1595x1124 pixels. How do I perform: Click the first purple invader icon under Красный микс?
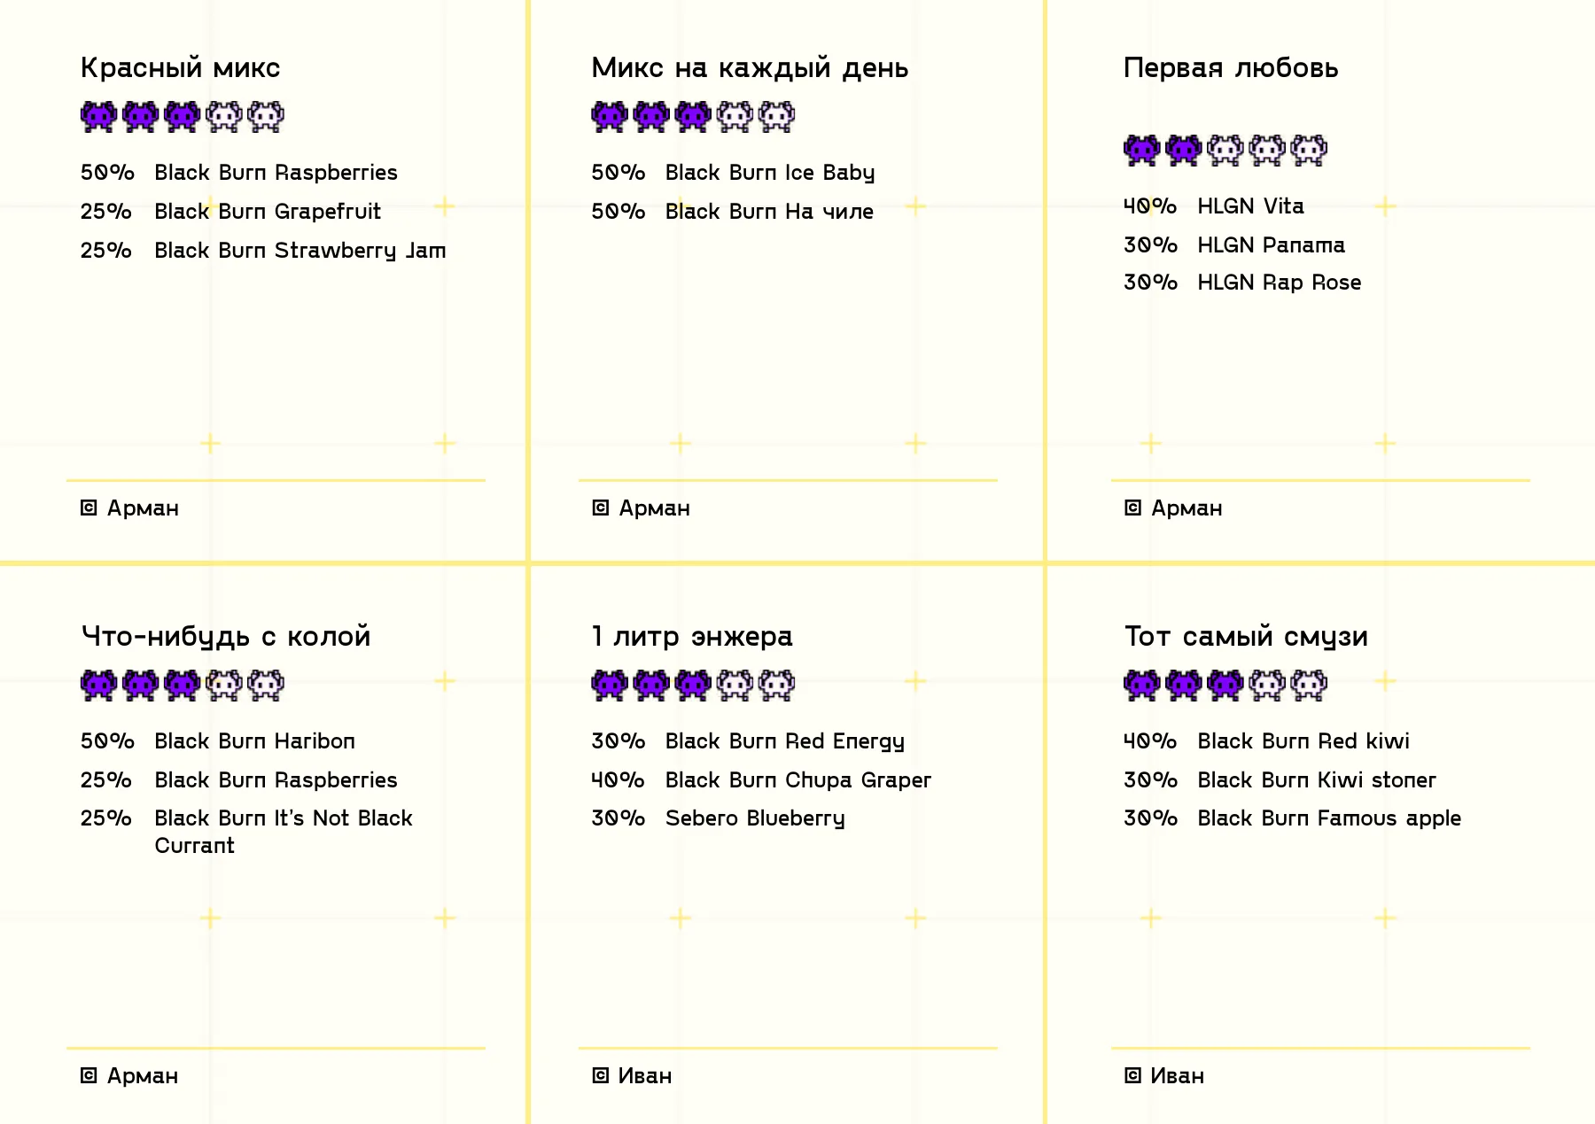point(99,116)
